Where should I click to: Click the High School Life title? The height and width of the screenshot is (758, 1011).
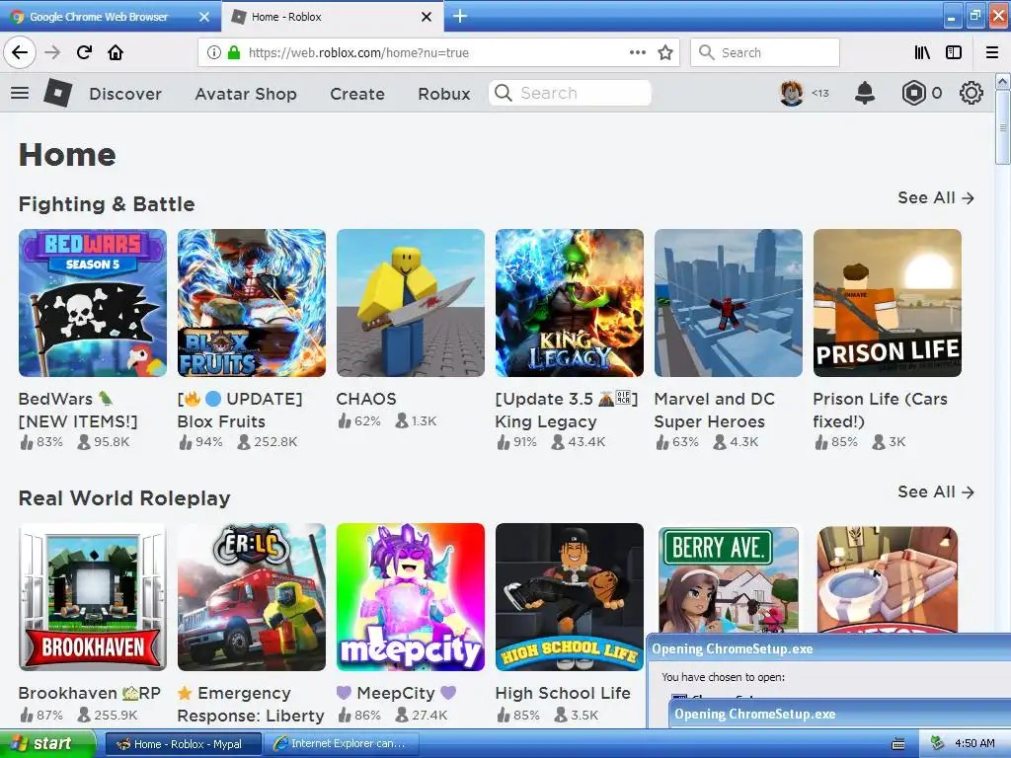[563, 693]
